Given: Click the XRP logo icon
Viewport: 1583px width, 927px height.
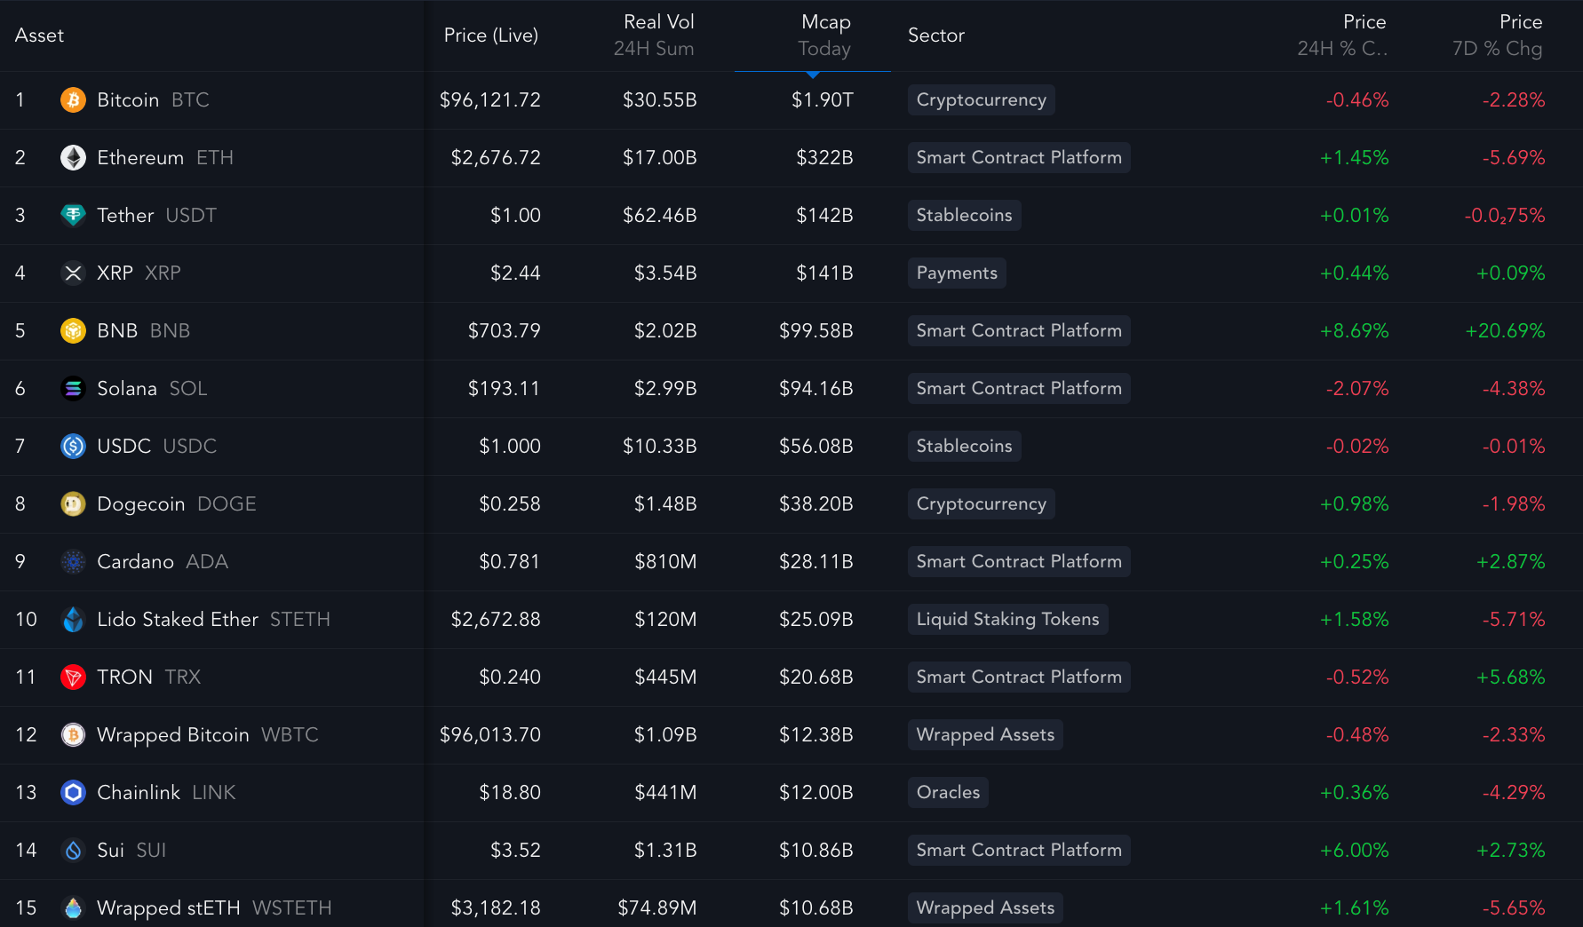Looking at the screenshot, I should (x=73, y=273).
